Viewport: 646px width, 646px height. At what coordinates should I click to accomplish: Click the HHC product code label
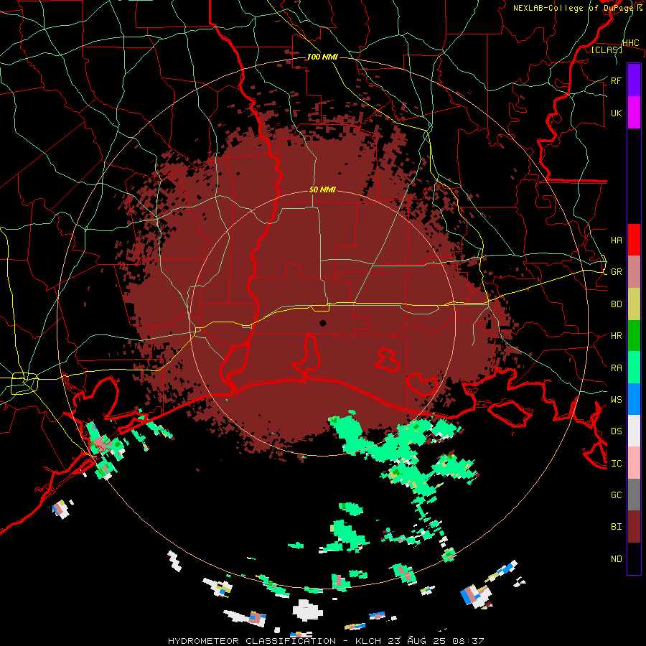(630, 43)
